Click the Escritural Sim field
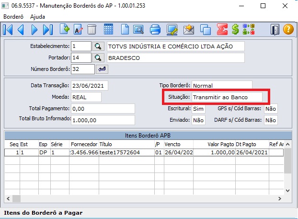This screenshot has width=298, height=219. coord(198,109)
